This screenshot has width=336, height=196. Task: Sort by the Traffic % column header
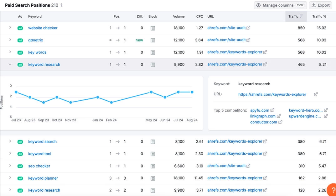319,16
